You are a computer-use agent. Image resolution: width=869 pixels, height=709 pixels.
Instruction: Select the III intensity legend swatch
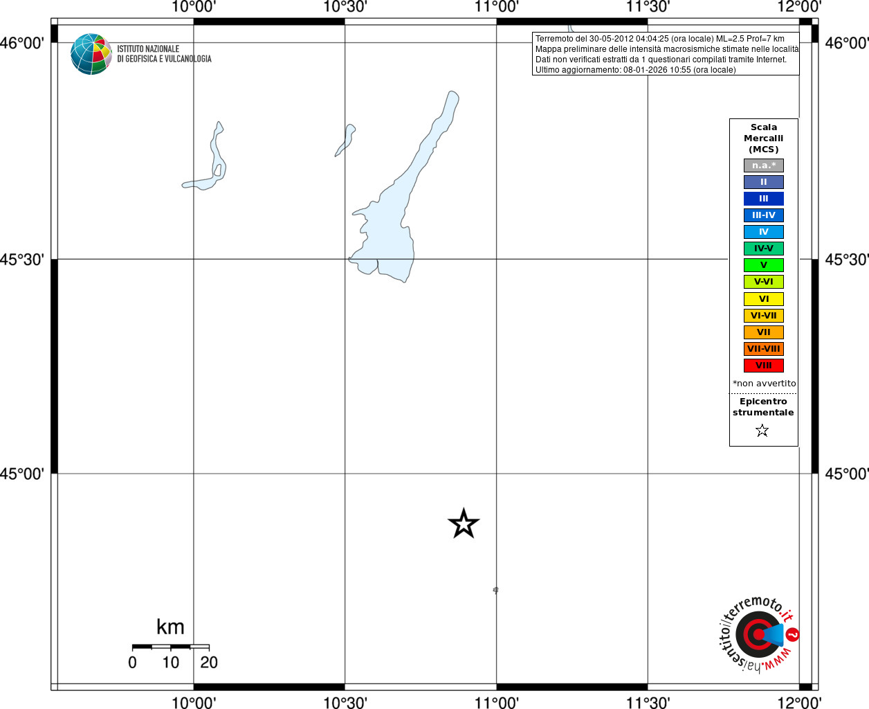coord(764,199)
